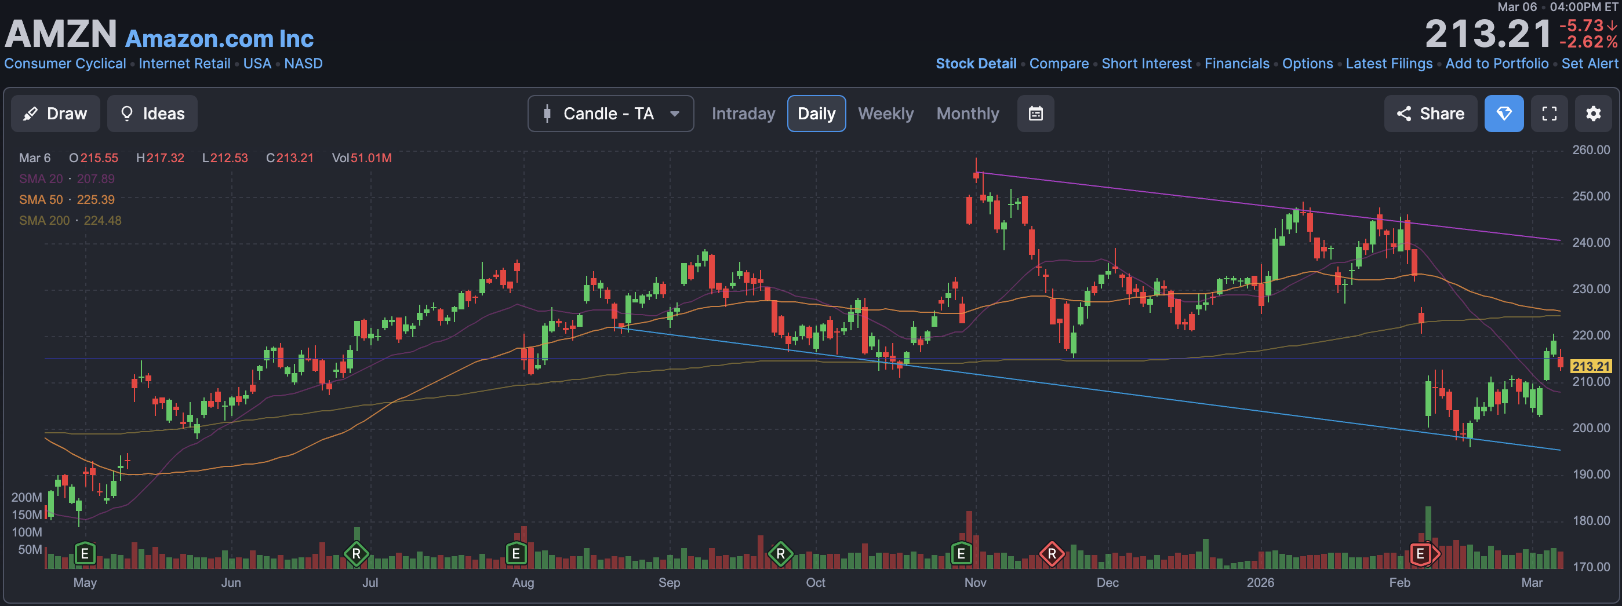Open the Ideas panel
The height and width of the screenshot is (606, 1622).
(152, 114)
